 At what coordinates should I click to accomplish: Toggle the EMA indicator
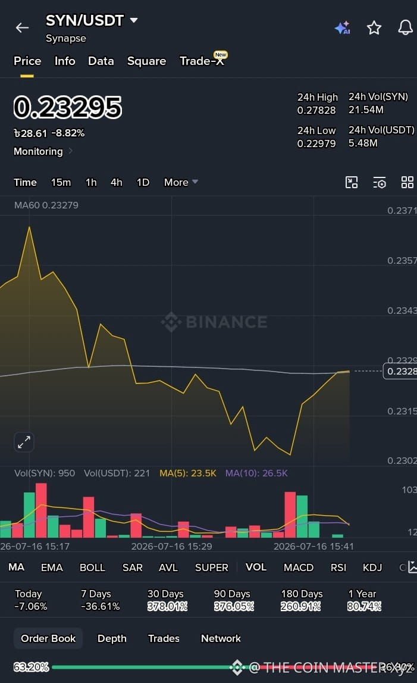tap(52, 567)
